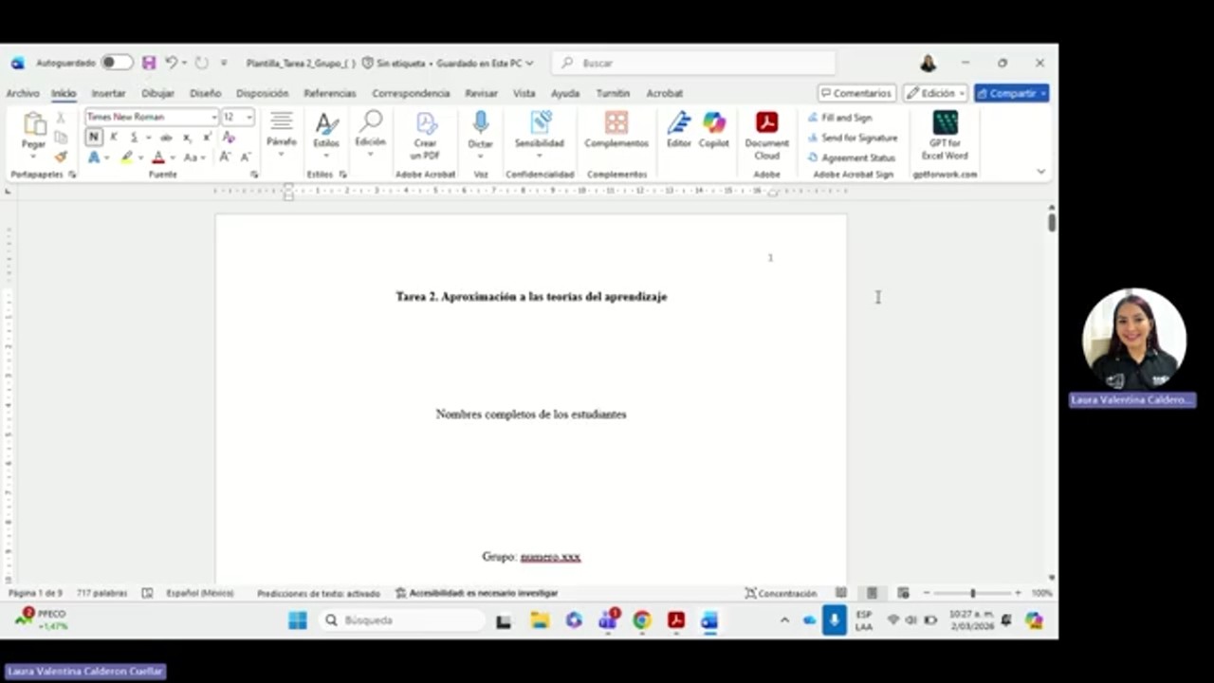Open the Portapapeles dialog launcher
1214x683 pixels.
click(72, 175)
